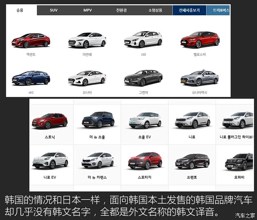Open the i30 model name link
This screenshot has height=220, width=257.
(143, 55)
